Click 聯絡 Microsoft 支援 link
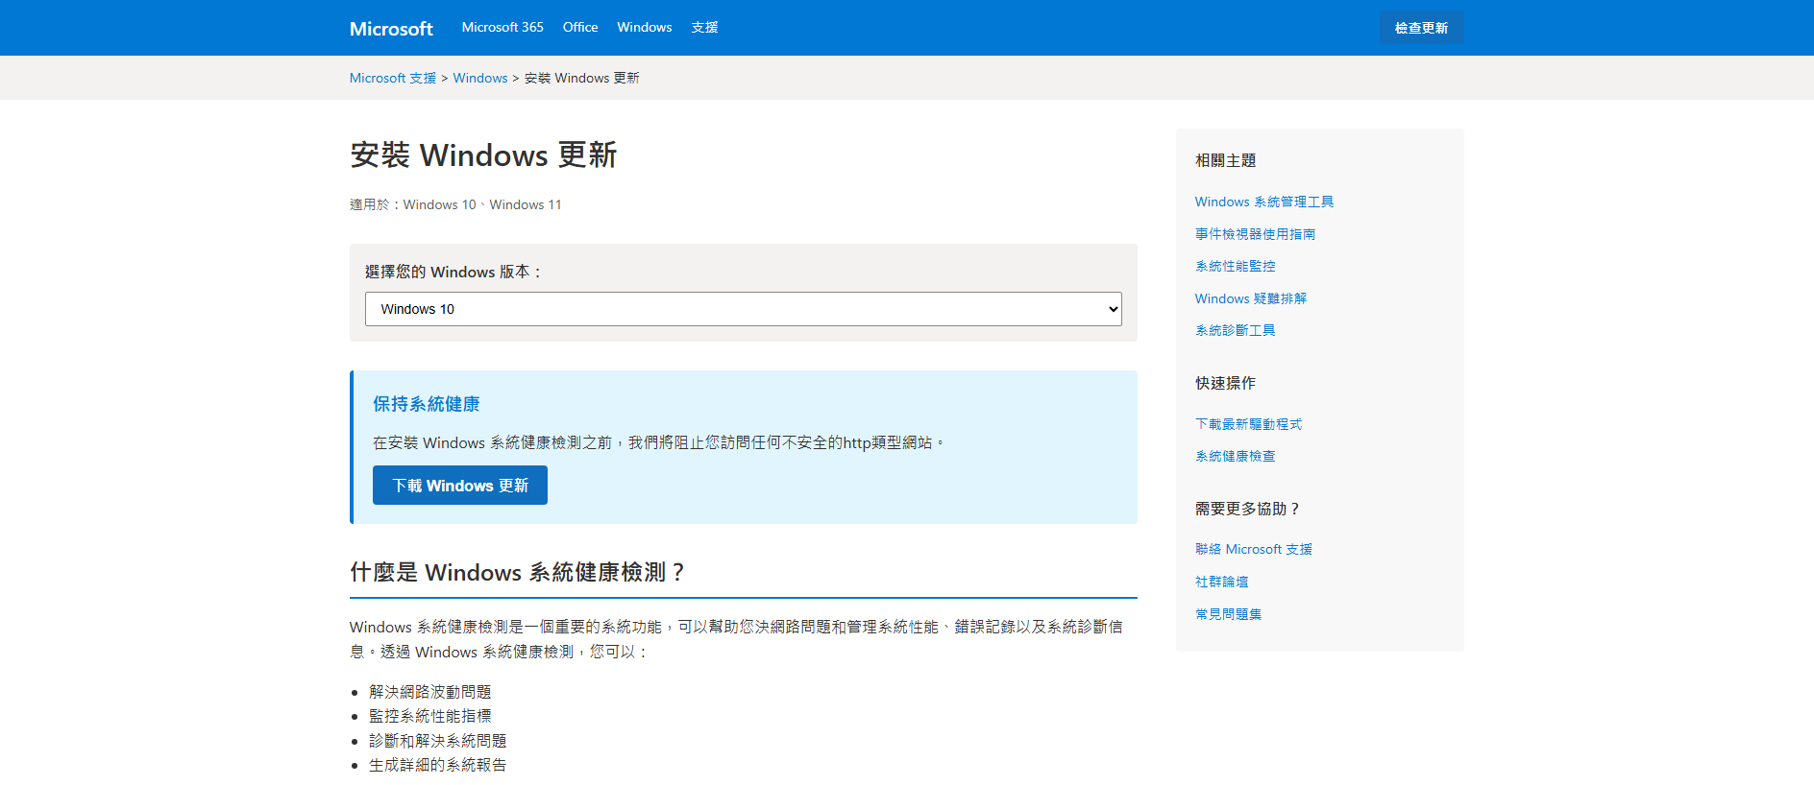The image size is (1814, 785). (1254, 549)
